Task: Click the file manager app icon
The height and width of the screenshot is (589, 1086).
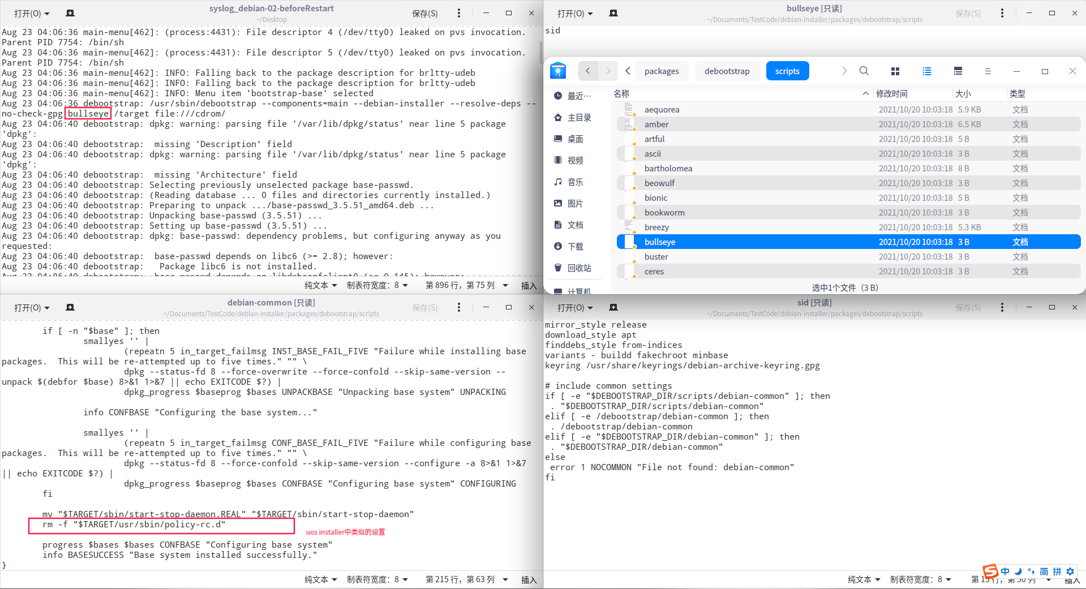Action: [x=558, y=71]
